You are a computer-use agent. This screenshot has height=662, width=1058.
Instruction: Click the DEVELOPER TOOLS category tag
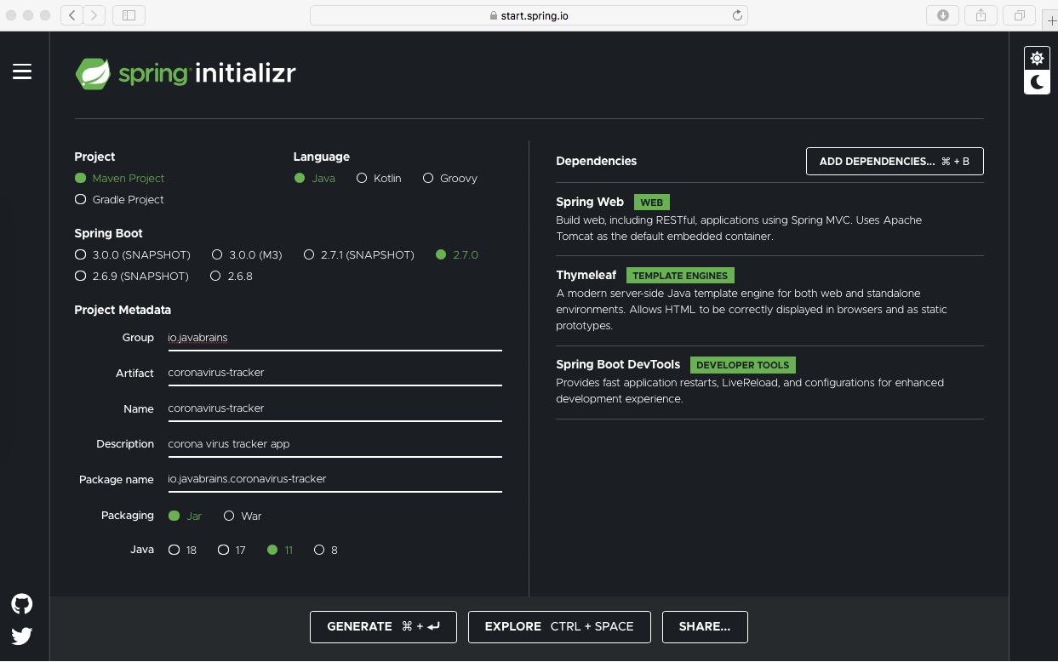743,365
